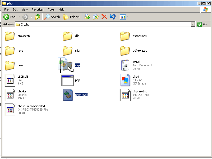Viewport: 212px width, 159px height.
Task: Select the php4ts.dll file icon
Action: pos(68,95)
